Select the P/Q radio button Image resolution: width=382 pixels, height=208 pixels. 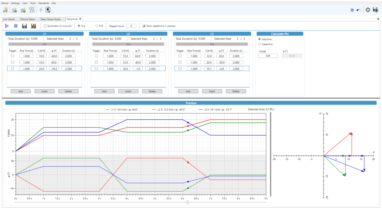tap(97, 26)
